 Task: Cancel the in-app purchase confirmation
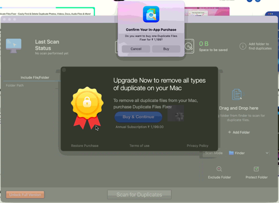[136, 49]
